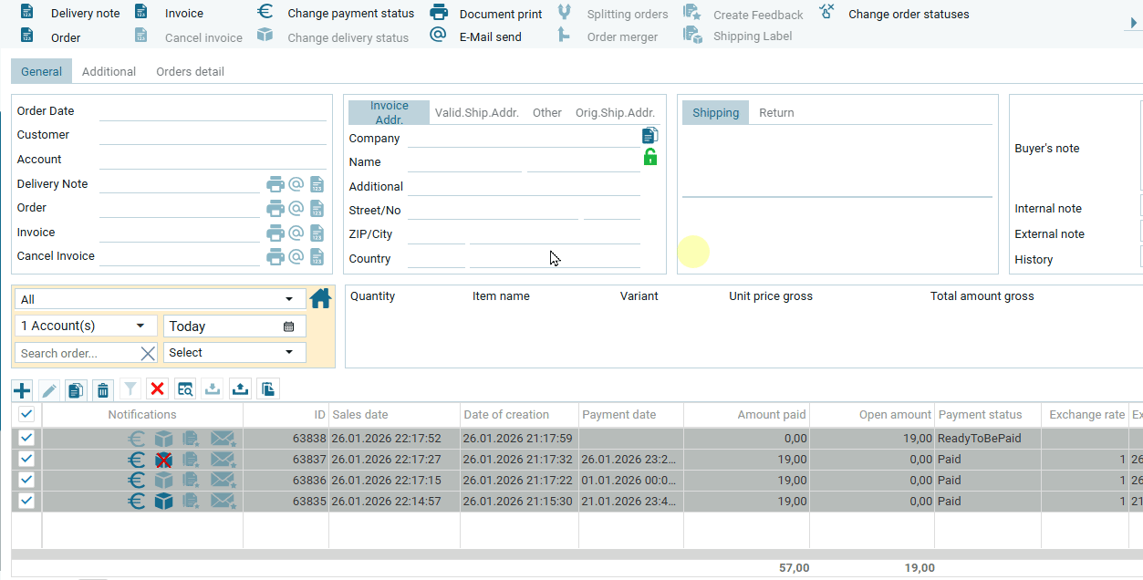Open the Valid.Ship.Addr. address tab
The image size is (1143, 580).
pyautogui.click(x=476, y=113)
